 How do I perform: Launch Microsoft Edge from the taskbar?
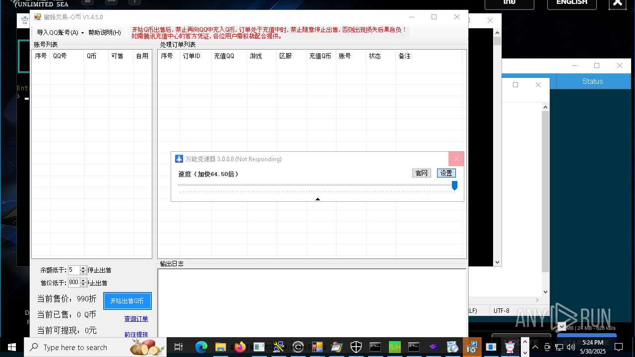[201, 347]
